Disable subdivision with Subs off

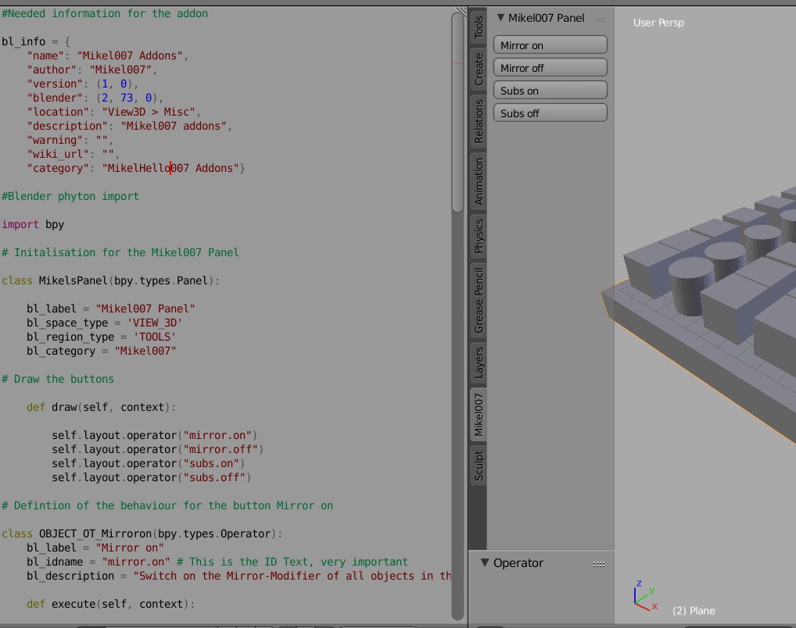point(550,113)
